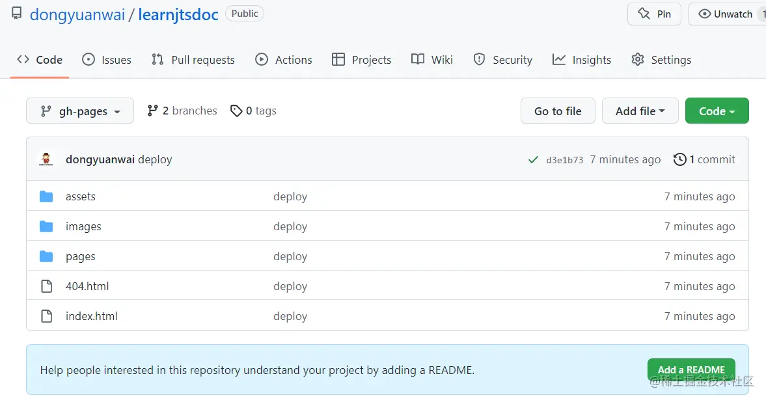Screen dimensions: 766x400
Task: View the Insights tab
Action: (x=581, y=60)
